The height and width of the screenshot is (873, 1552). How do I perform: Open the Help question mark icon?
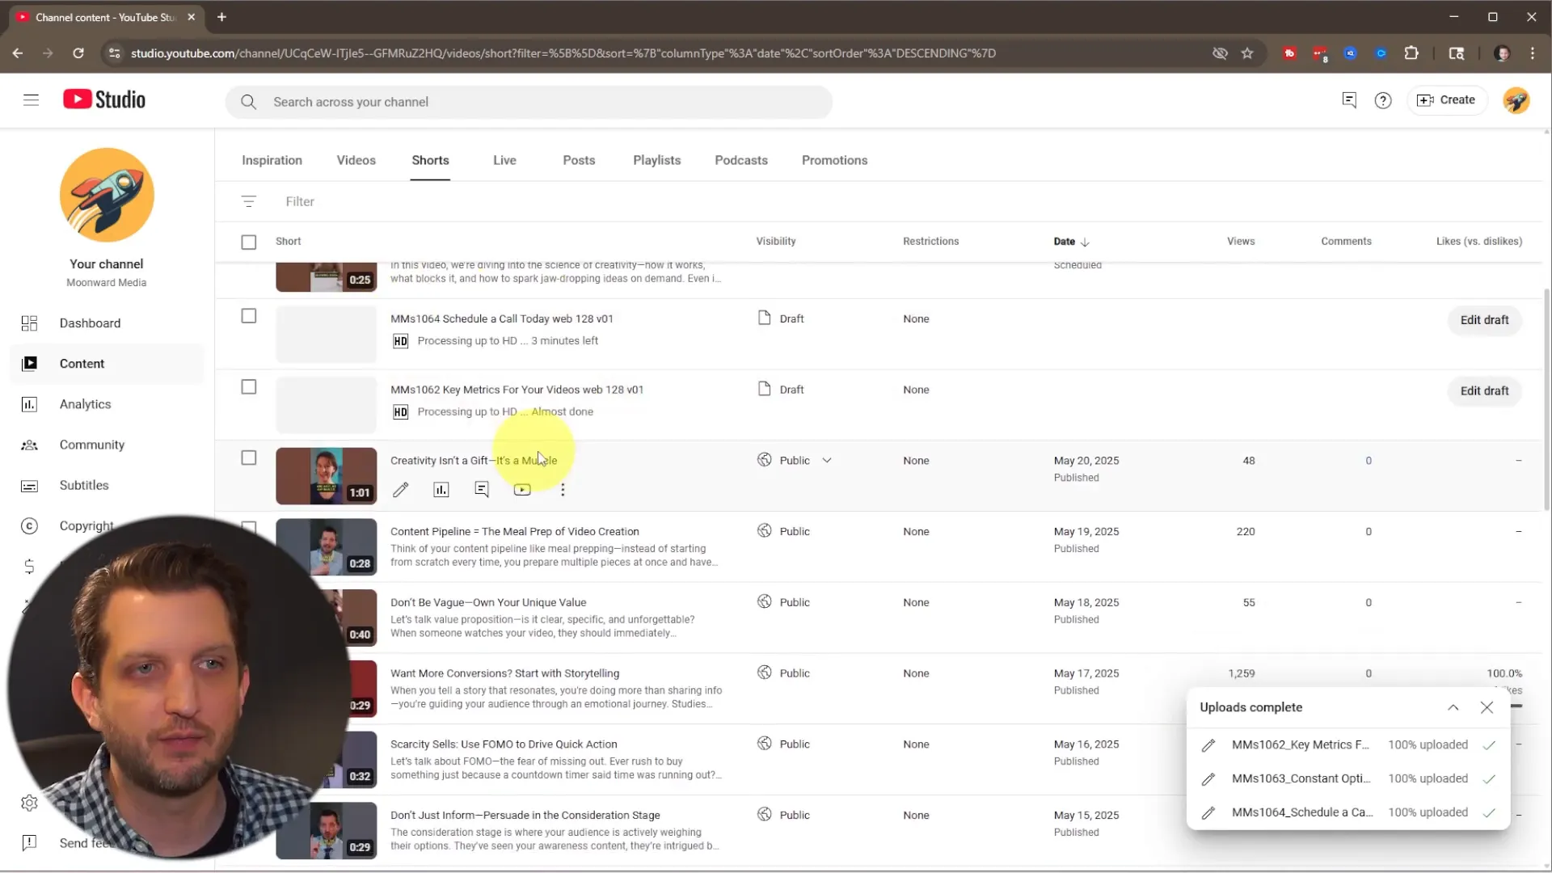(1383, 100)
